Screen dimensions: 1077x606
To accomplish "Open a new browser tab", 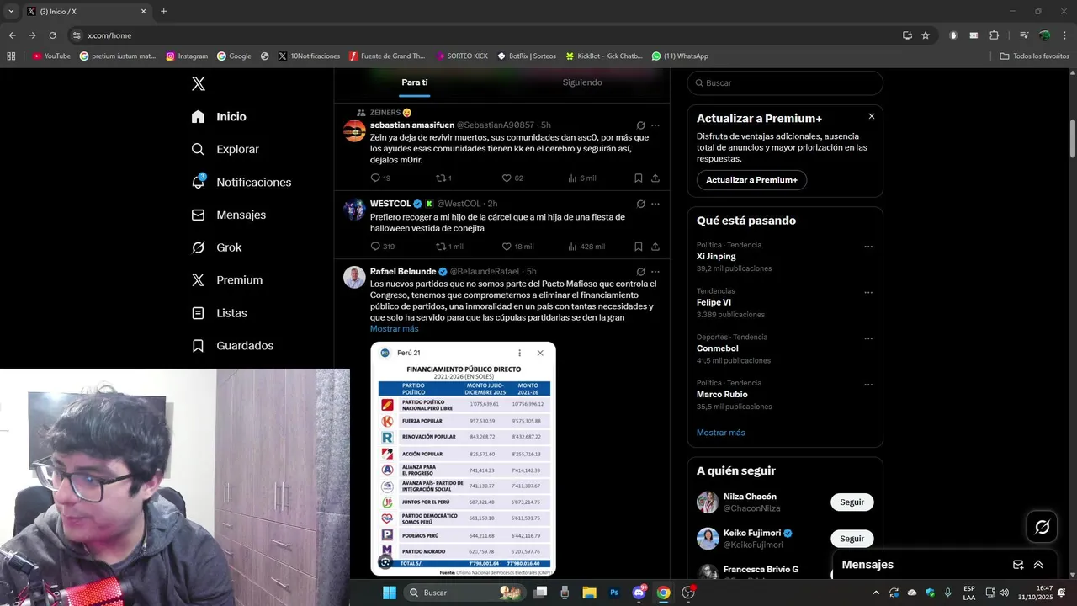I will click(x=163, y=12).
